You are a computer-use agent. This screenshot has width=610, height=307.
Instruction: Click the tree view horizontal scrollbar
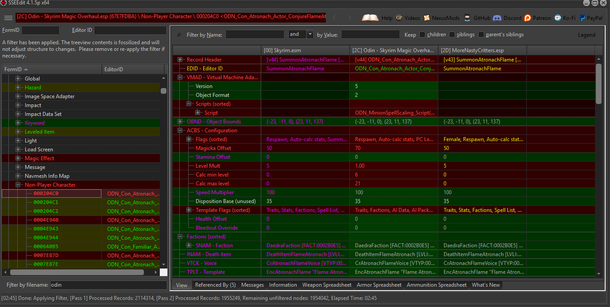(x=77, y=272)
